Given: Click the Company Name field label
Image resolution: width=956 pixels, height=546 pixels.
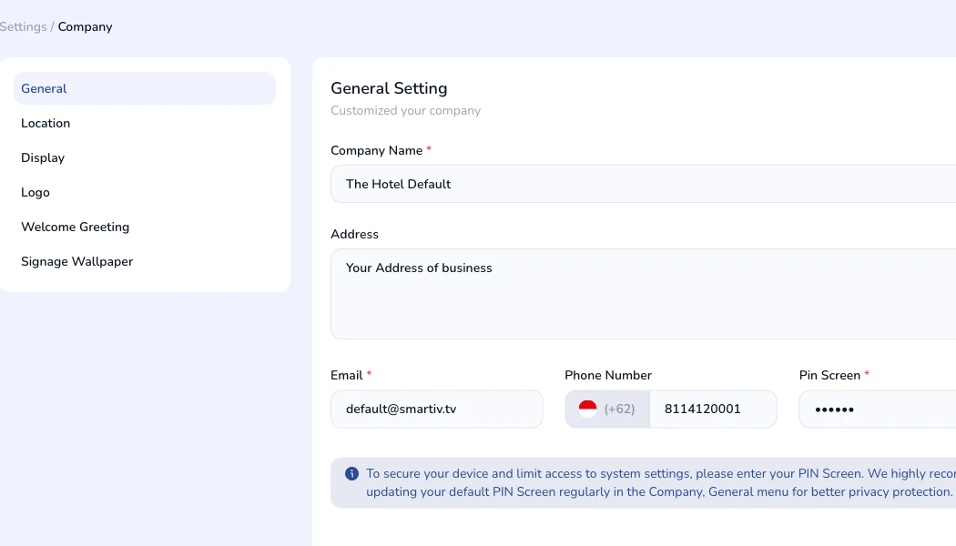Looking at the screenshot, I should 376,150.
